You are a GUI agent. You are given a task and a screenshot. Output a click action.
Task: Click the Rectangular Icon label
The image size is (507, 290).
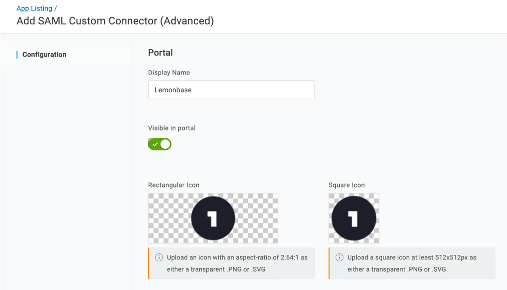tap(174, 185)
